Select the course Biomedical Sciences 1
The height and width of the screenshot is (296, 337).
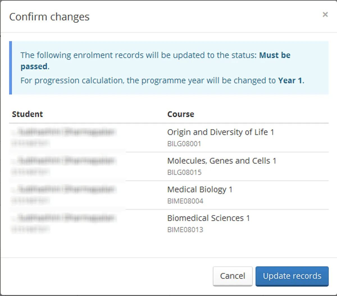tap(209, 218)
